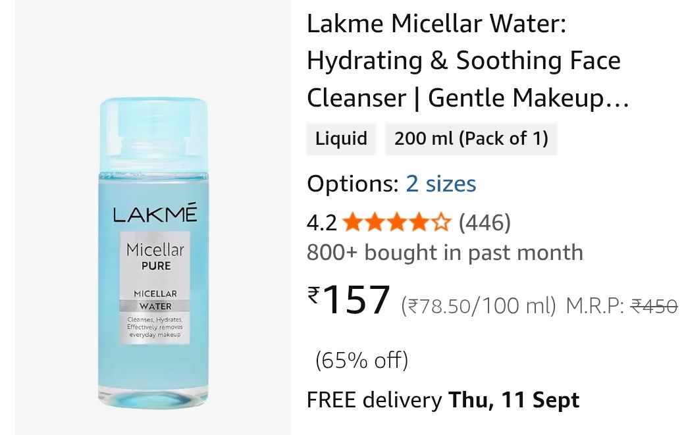Click the ₹78.50/100 ml unit price
The width and height of the screenshot is (684, 435).
(479, 305)
